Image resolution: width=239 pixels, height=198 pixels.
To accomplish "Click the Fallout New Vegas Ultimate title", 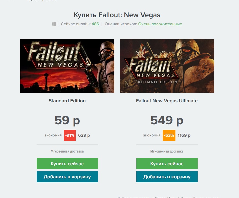I will coord(167,101).
